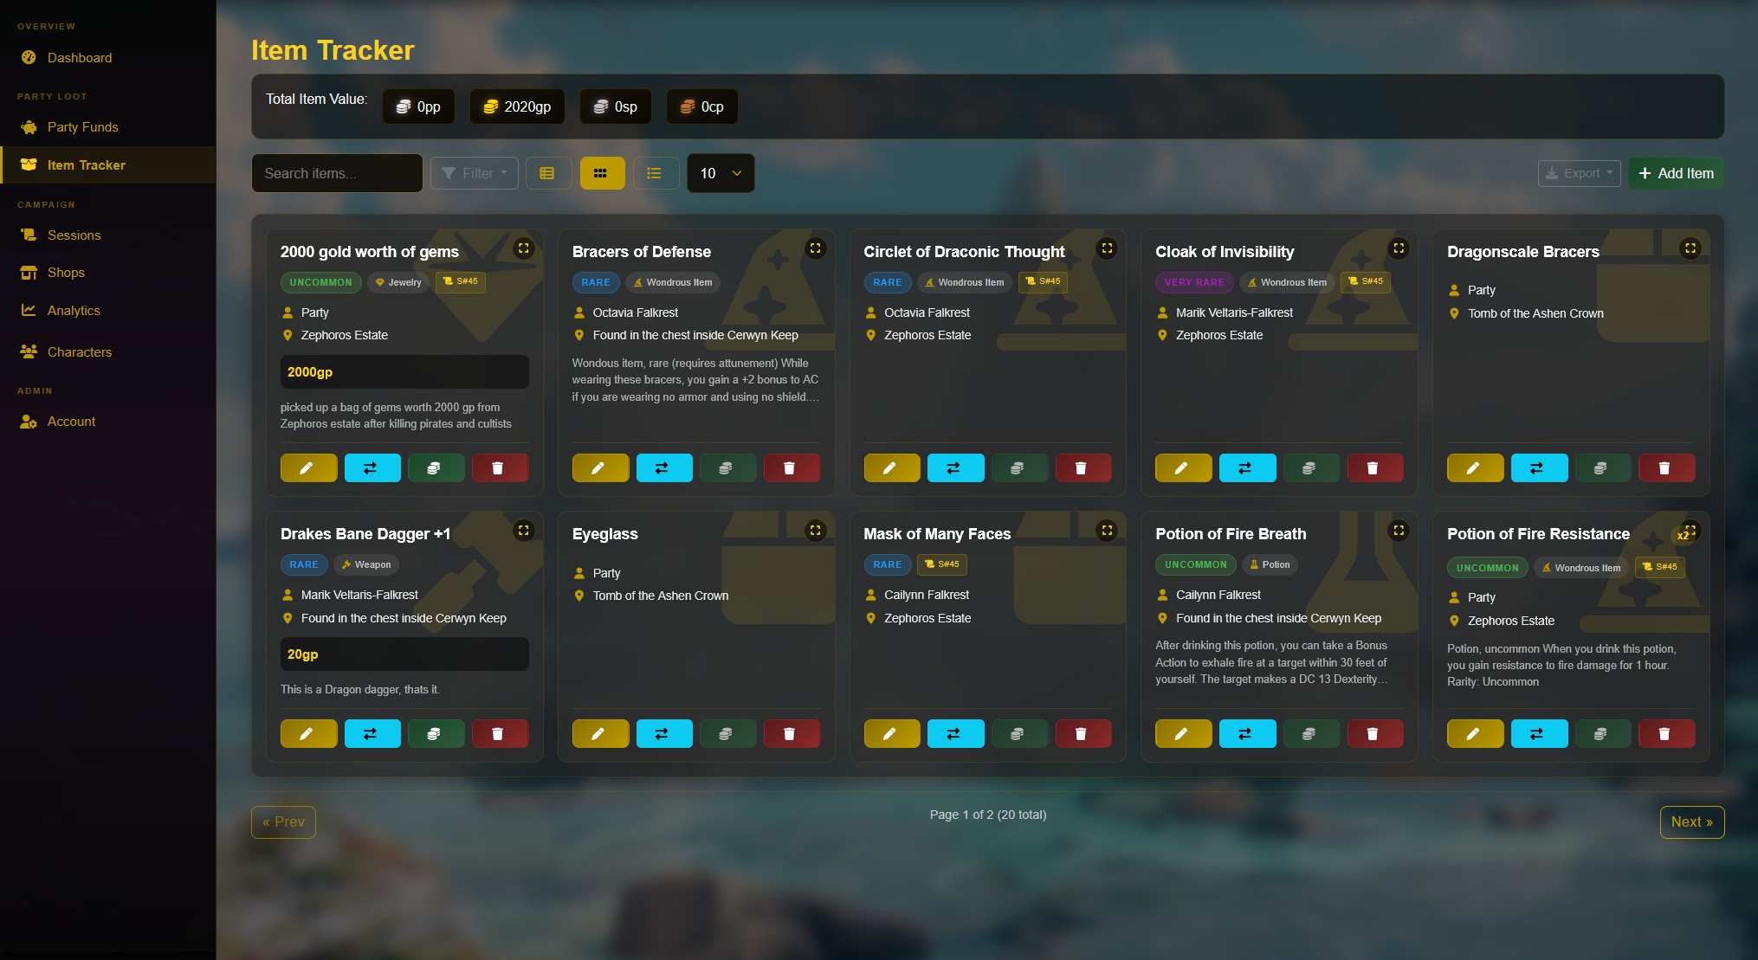Open the Analytics section
This screenshot has height=960, width=1758.
[x=73, y=310]
